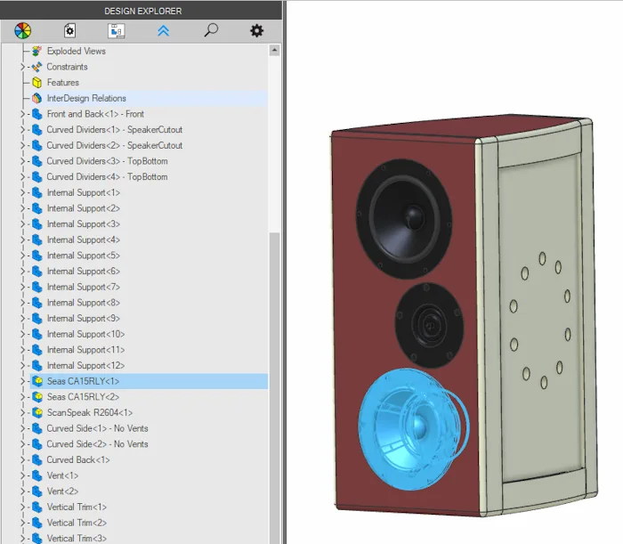Expand the Constraints node
Image resolution: width=623 pixels, height=544 pixels.
(x=22, y=67)
